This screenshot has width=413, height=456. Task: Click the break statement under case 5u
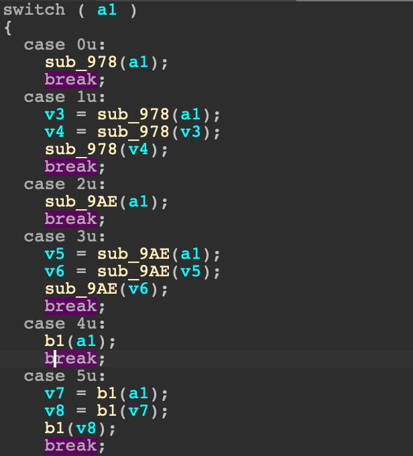71,446
